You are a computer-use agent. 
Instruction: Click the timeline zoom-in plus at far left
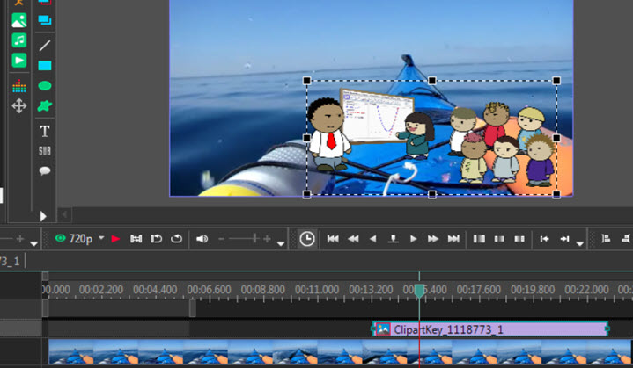point(19,239)
